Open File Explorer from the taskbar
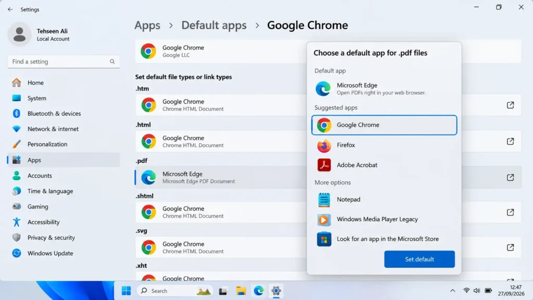Screen dimensions: 533x300 tap(241, 291)
